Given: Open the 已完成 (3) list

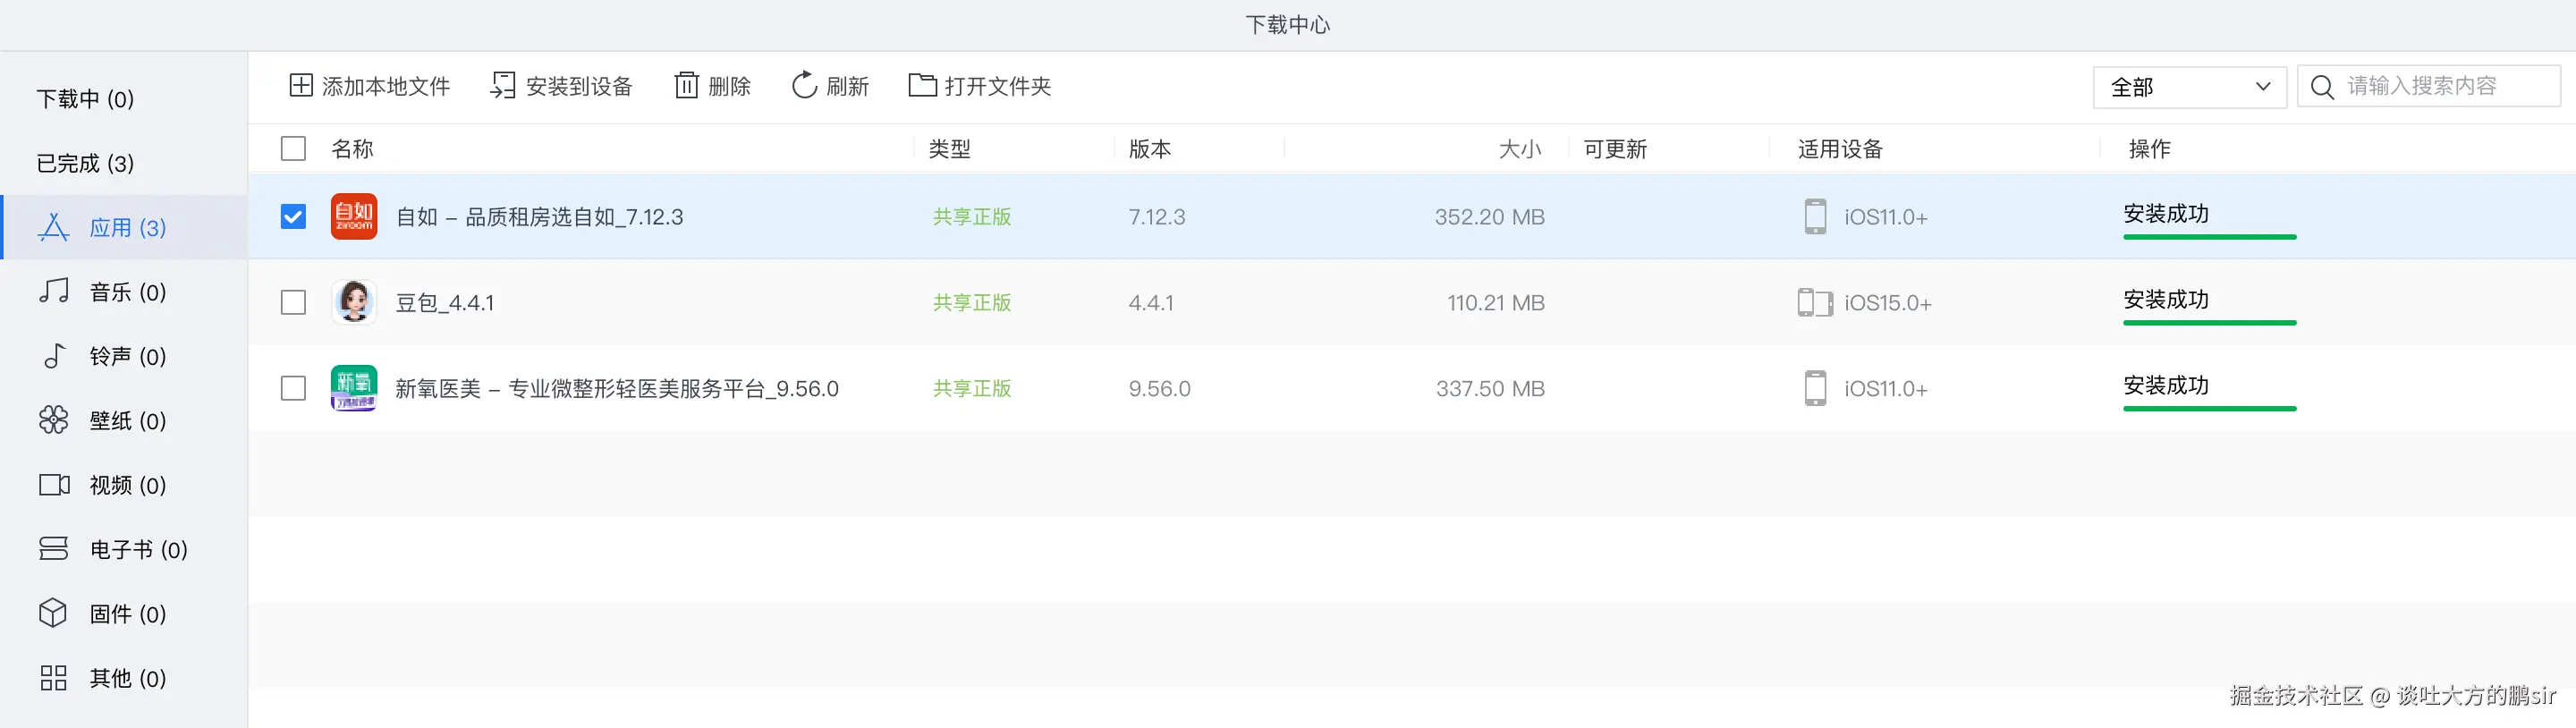Looking at the screenshot, I should click(86, 163).
